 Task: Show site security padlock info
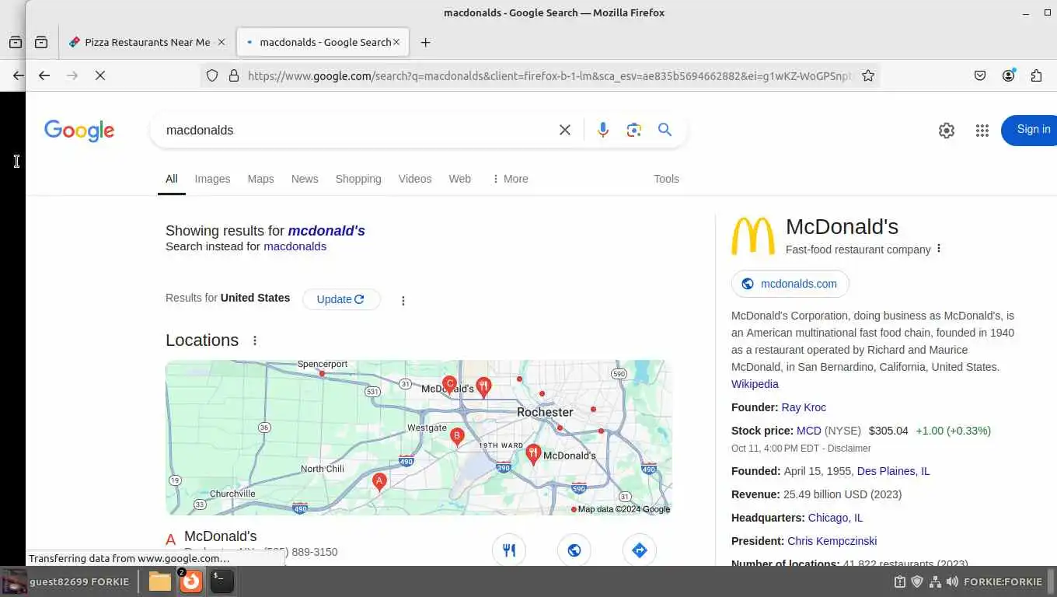pos(233,75)
